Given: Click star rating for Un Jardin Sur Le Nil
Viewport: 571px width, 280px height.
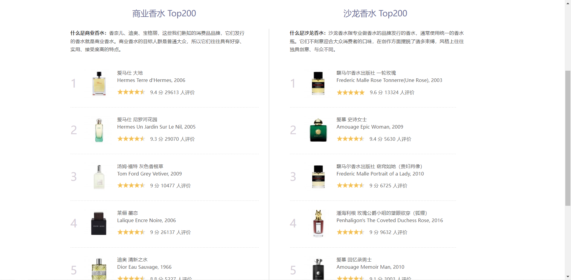Looking at the screenshot, I should pyautogui.click(x=131, y=139).
